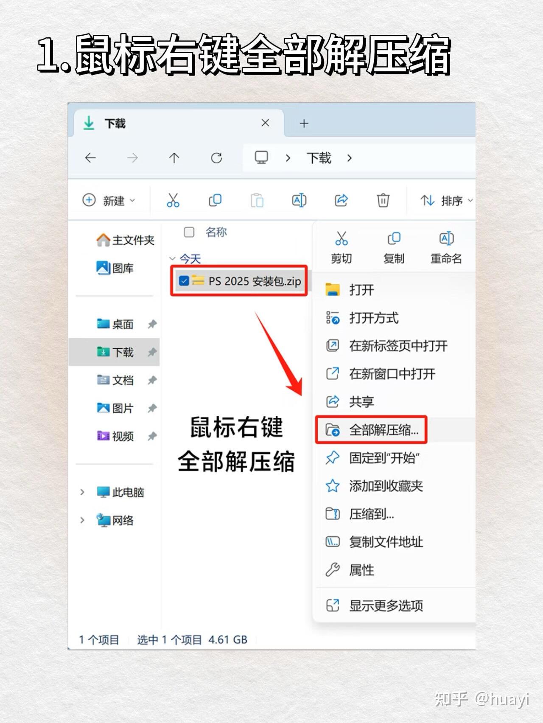
Task: Click the toolbar Delete trash icon
Action: [383, 200]
